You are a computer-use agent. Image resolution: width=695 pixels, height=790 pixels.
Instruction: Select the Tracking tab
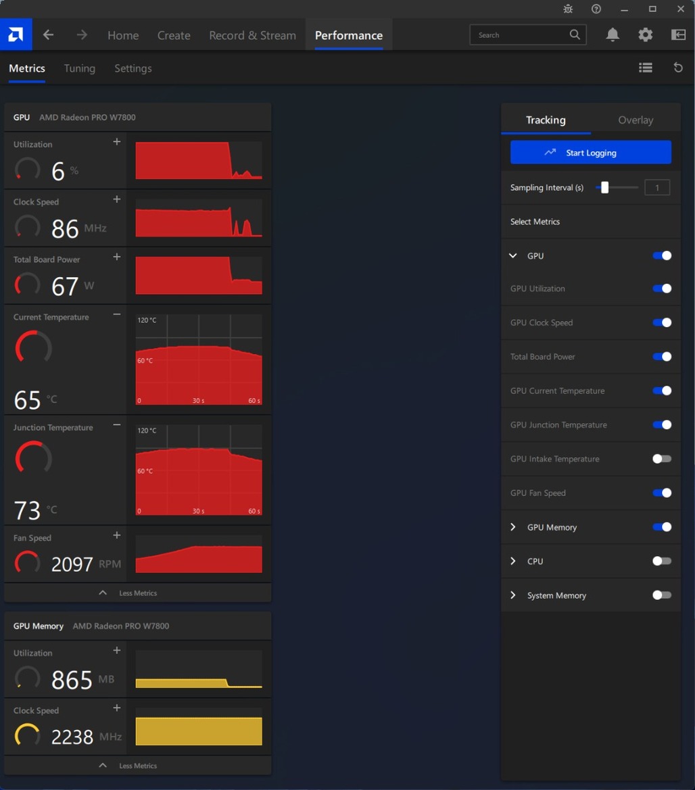coord(546,120)
